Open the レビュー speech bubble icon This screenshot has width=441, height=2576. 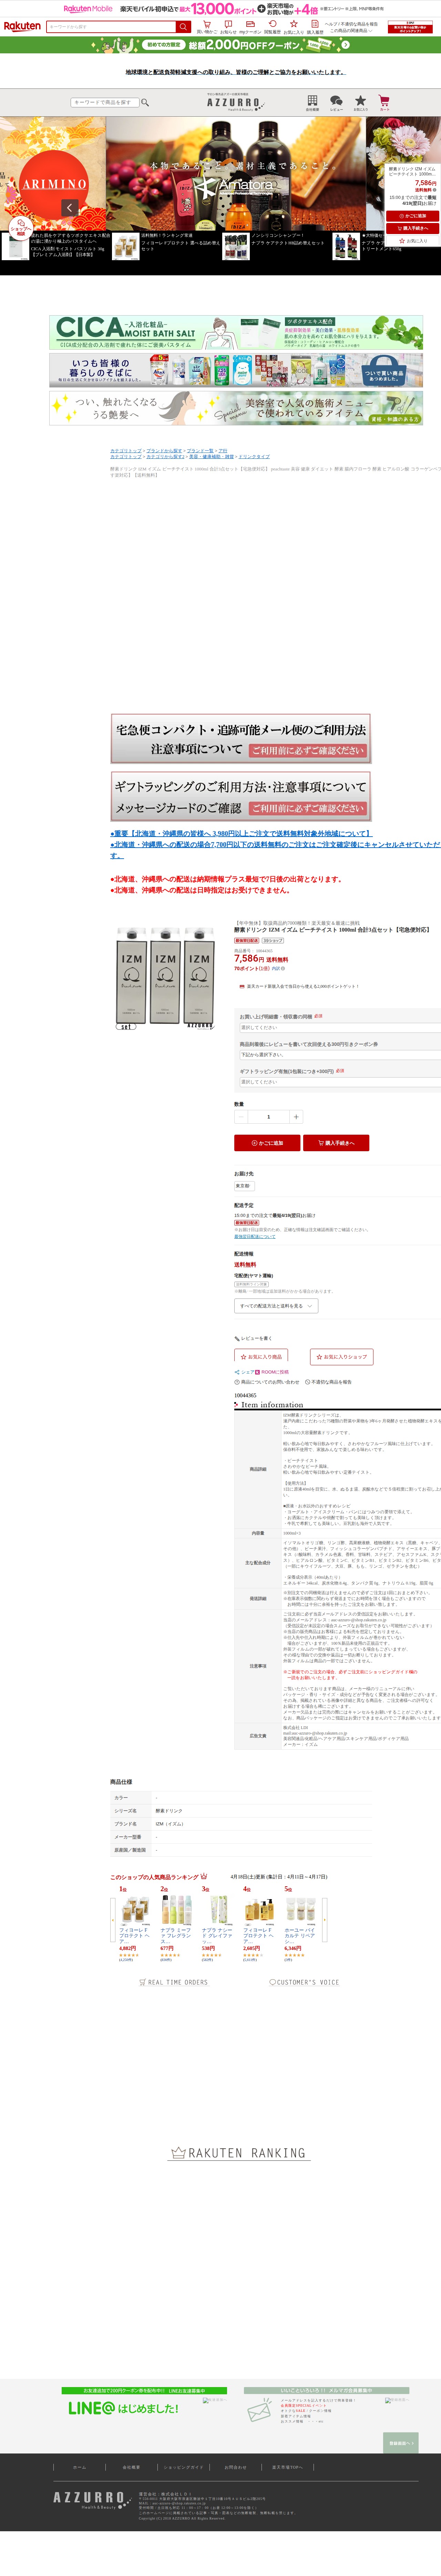point(336,103)
